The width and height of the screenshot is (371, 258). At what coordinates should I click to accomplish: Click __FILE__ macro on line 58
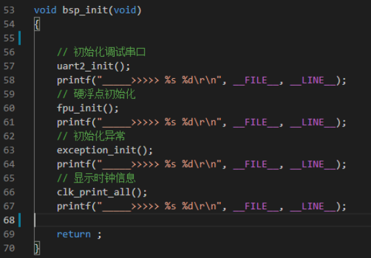[x=256, y=80]
